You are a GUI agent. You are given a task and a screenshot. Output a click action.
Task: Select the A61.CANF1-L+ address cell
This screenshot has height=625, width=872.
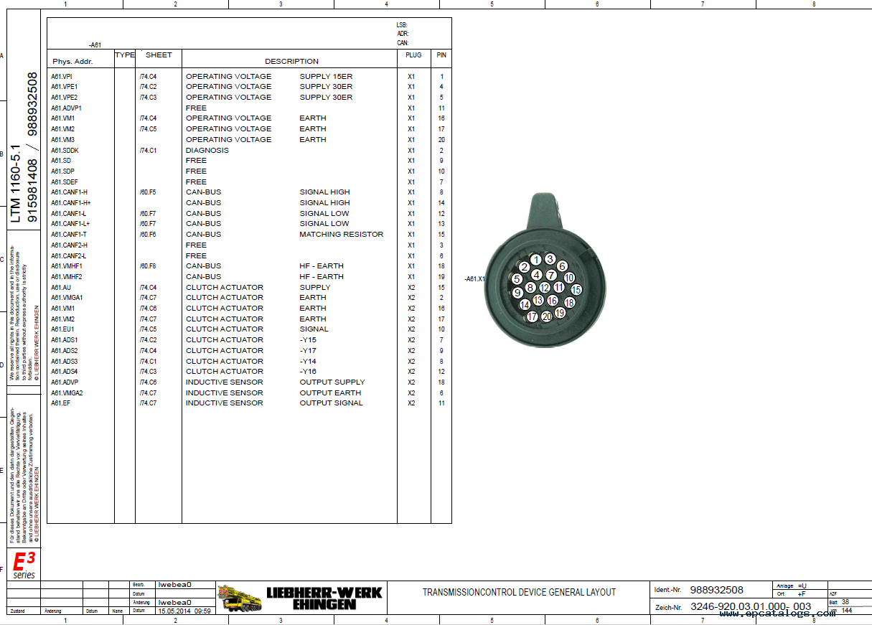[70, 224]
